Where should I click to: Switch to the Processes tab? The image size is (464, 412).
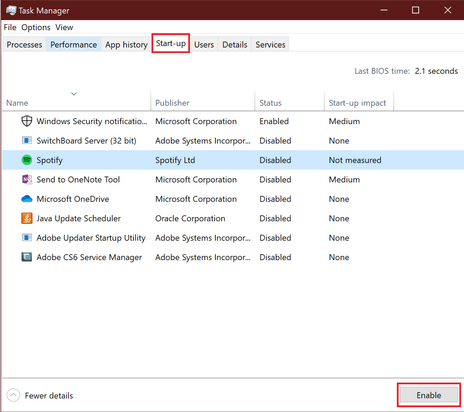(24, 44)
